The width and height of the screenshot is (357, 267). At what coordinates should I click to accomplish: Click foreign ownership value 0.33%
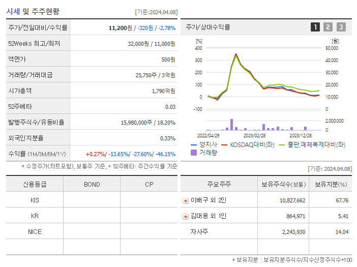click(x=168, y=138)
